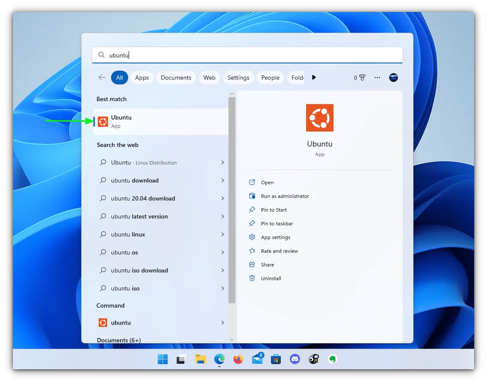
Task: Switch to the Apps filter tab
Action: [x=142, y=78]
